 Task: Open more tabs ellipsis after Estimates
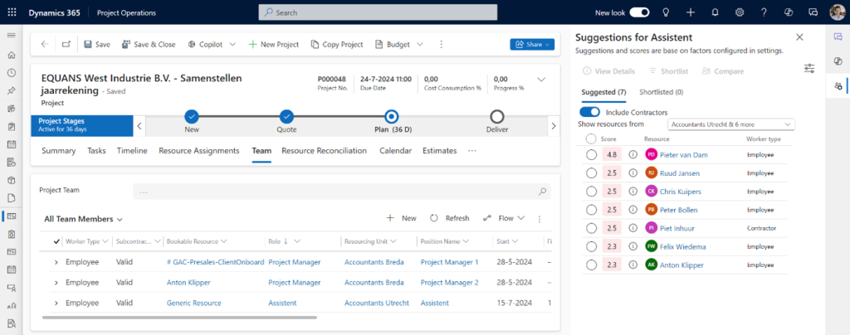tap(472, 150)
